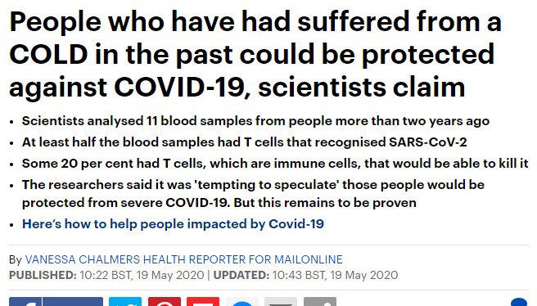This screenshot has height=306, width=537.
Task: Select the 'Some 20 per cent' bullet point
Action: coord(275,164)
